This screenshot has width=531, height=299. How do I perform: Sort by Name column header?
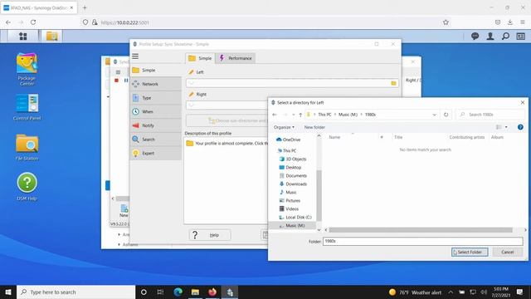(334, 137)
